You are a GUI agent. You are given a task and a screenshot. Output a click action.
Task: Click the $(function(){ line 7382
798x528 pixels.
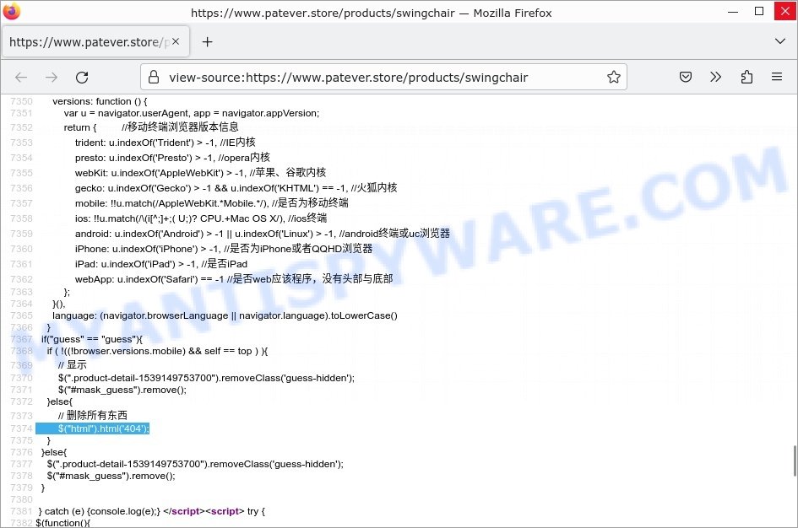tap(63, 523)
